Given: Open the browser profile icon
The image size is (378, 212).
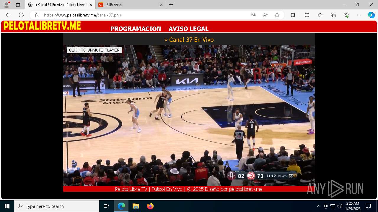Looking at the screenshot, I should pos(6,5).
